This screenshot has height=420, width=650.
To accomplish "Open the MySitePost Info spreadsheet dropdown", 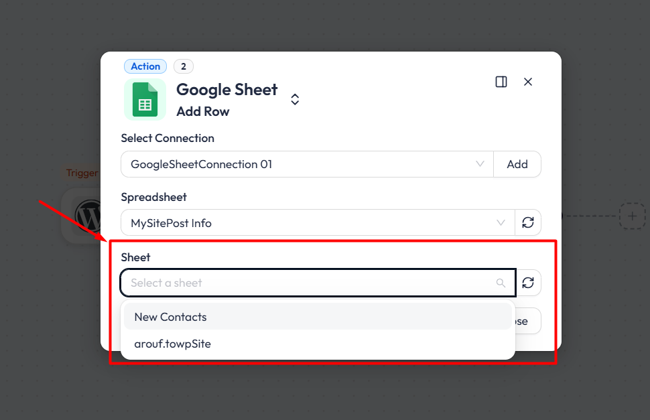I will pyautogui.click(x=318, y=223).
